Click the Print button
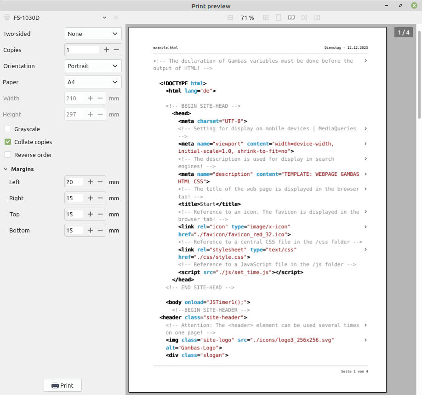The image size is (422, 395). (63, 385)
